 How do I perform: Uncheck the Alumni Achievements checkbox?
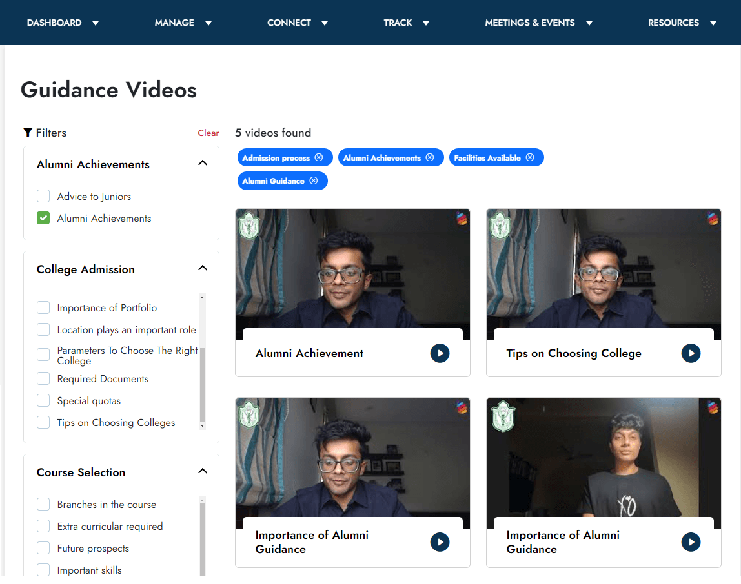43,219
